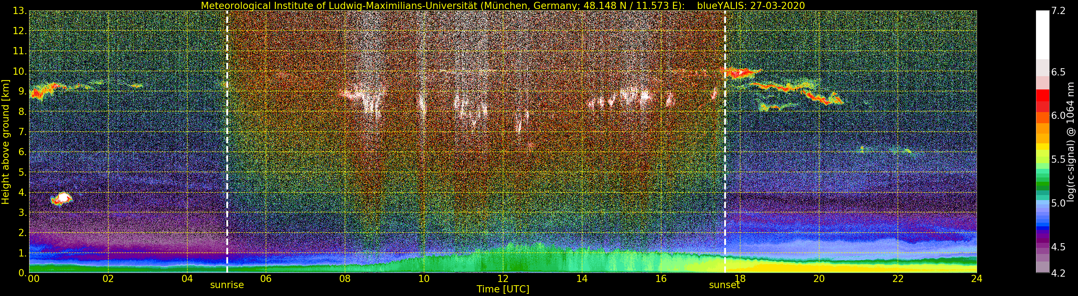Click the colorbar value 6.5
The height and width of the screenshot is (296, 1078).
(x=1058, y=72)
